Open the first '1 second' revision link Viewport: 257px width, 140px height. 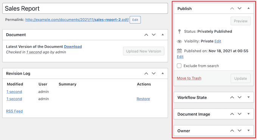point(14,92)
